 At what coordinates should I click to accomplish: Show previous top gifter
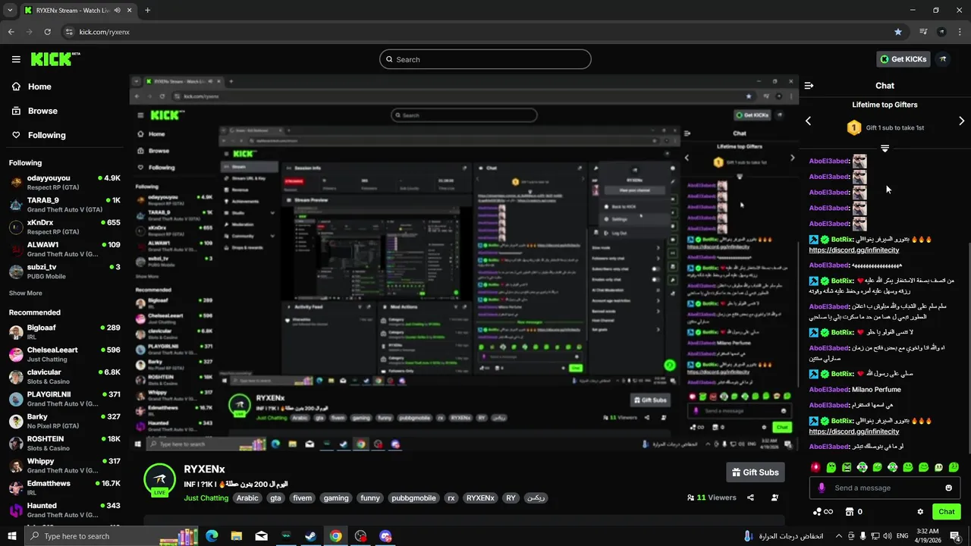(808, 121)
